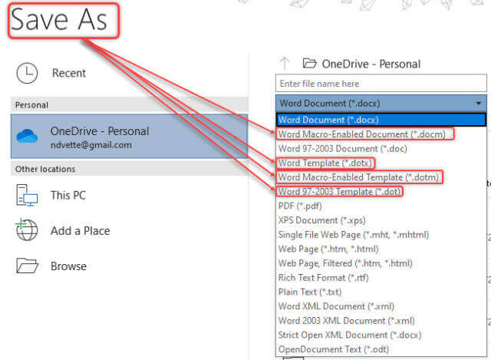This screenshot has width=491, height=360.
Task: Choose Word Macro-Enabled Document (*.docm)
Action: click(x=361, y=134)
